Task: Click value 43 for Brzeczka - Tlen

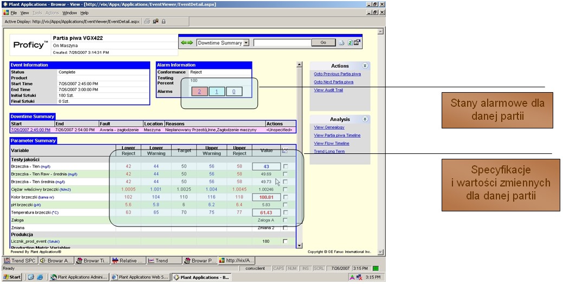Action: click(266, 166)
